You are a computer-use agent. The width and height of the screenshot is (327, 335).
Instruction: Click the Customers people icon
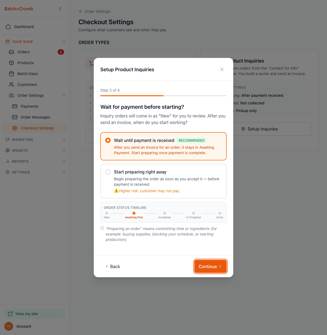coord(11,85)
